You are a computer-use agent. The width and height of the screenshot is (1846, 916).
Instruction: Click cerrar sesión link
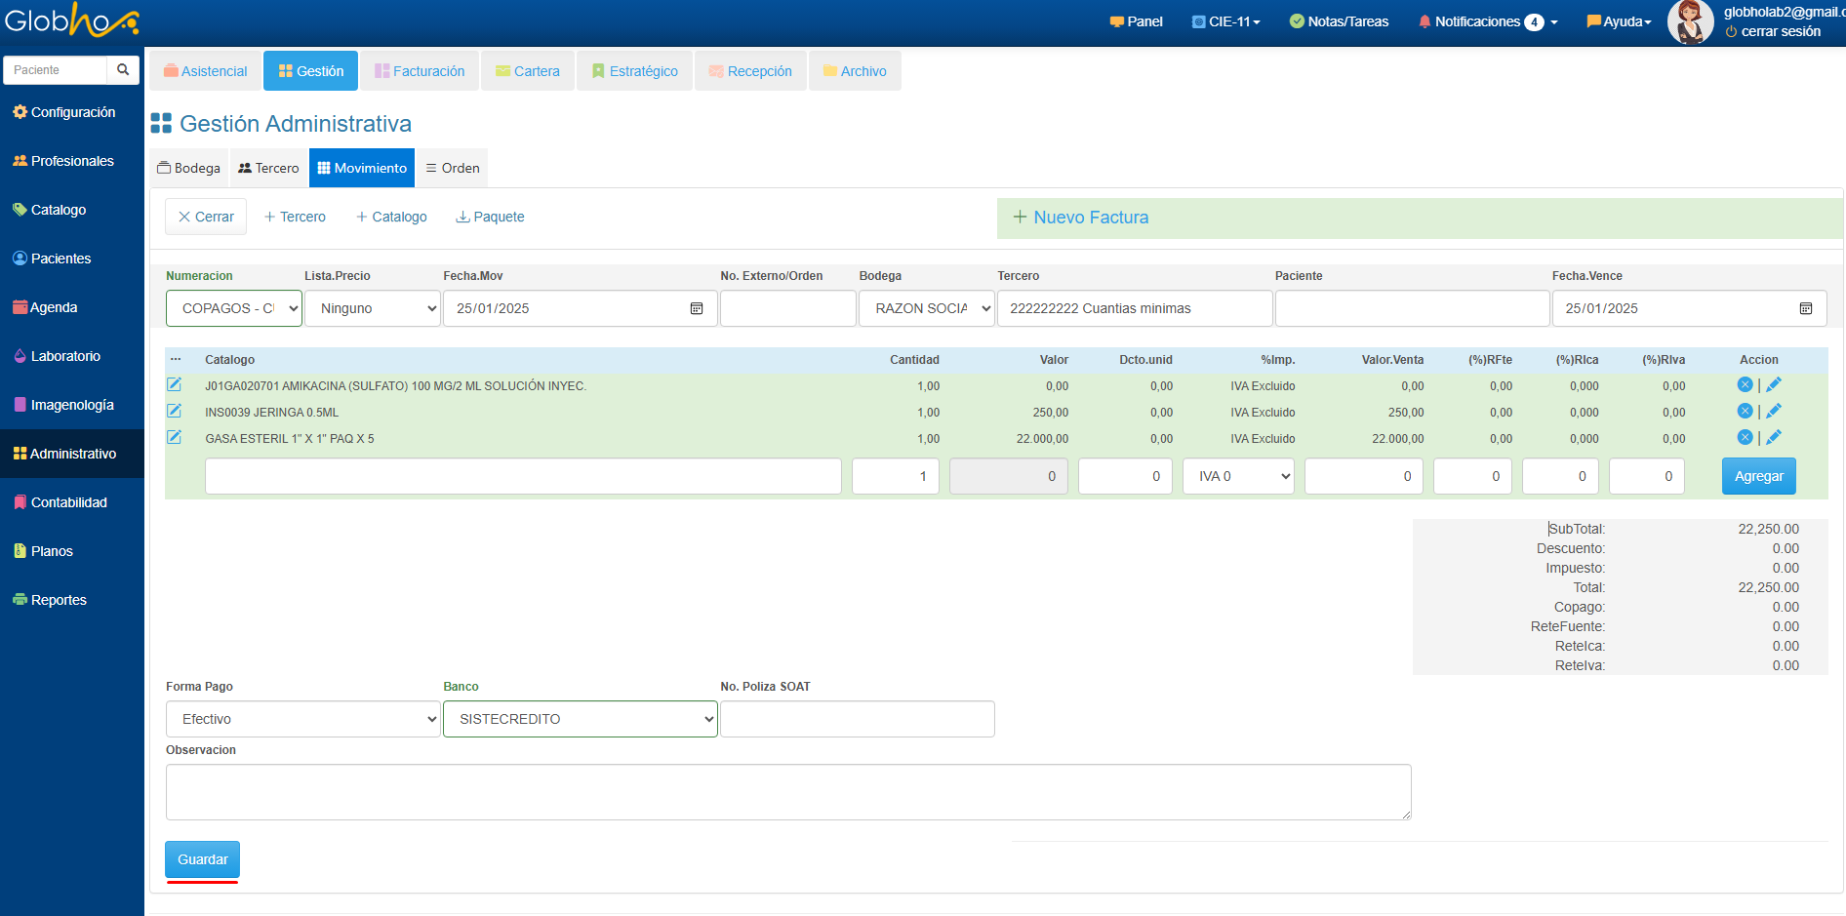[1780, 31]
